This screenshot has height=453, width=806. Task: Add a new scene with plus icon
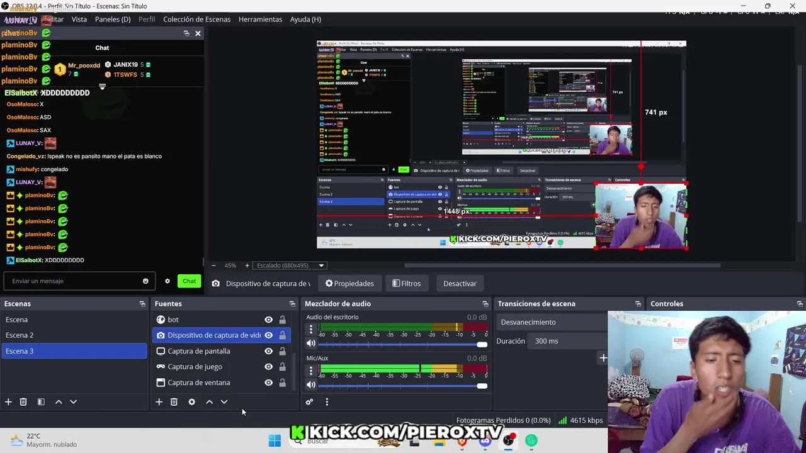[x=8, y=401]
